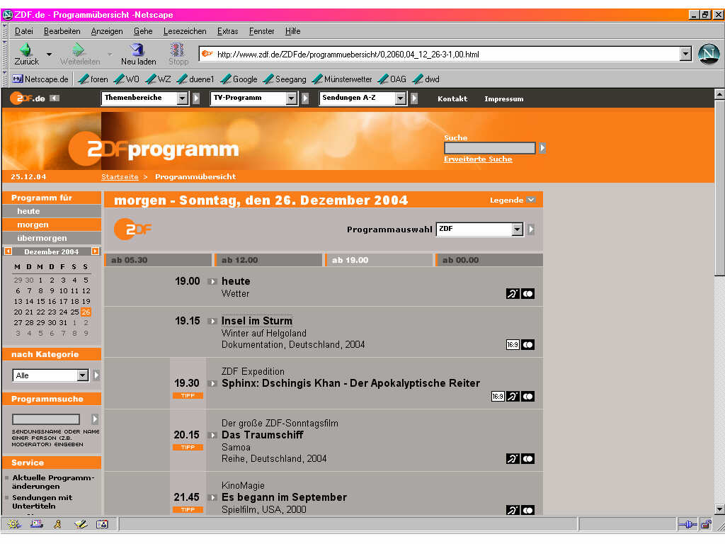Click the arrow icon beside heute at 19.00
This screenshot has width=725, height=544.
(x=212, y=281)
